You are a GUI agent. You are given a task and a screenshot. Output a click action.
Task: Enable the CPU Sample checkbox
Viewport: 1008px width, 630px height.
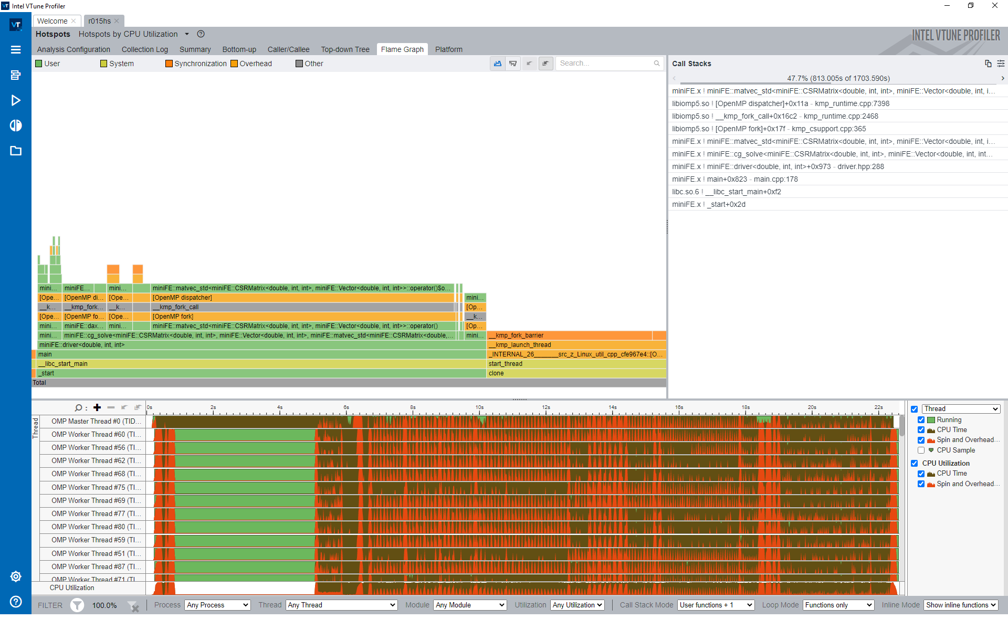click(x=921, y=450)
